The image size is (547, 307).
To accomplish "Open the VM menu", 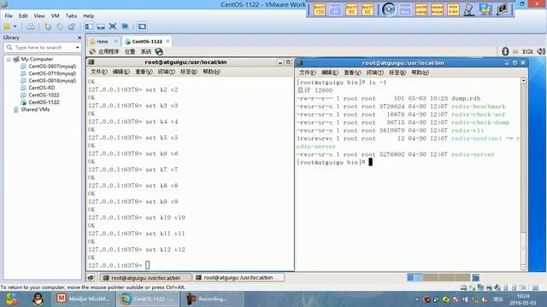I will pos(55,15).
